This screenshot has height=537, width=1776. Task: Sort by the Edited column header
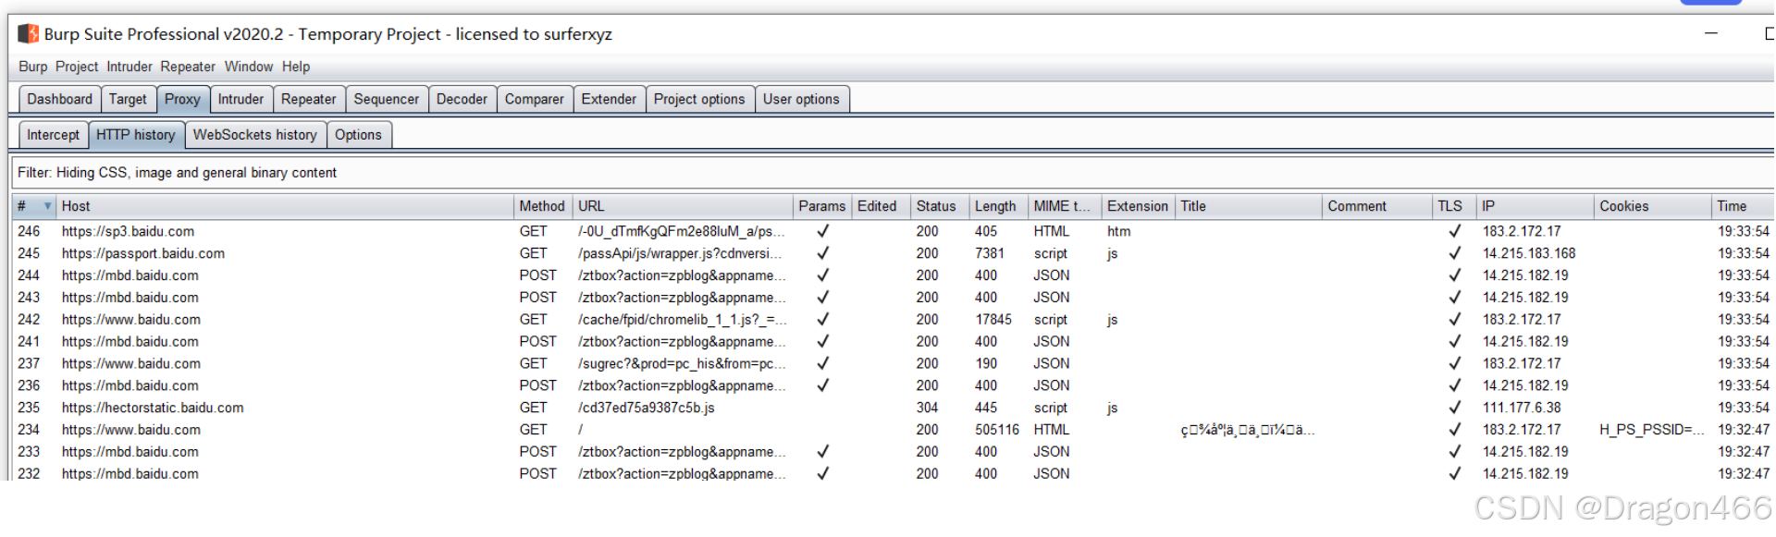(x=880, y=206)
